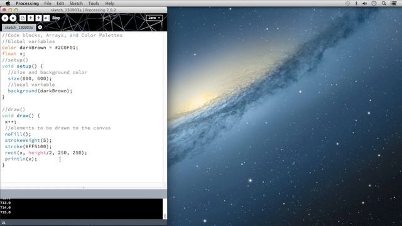Click the 'background(darkBrown);' line

[x=40, y=91]
